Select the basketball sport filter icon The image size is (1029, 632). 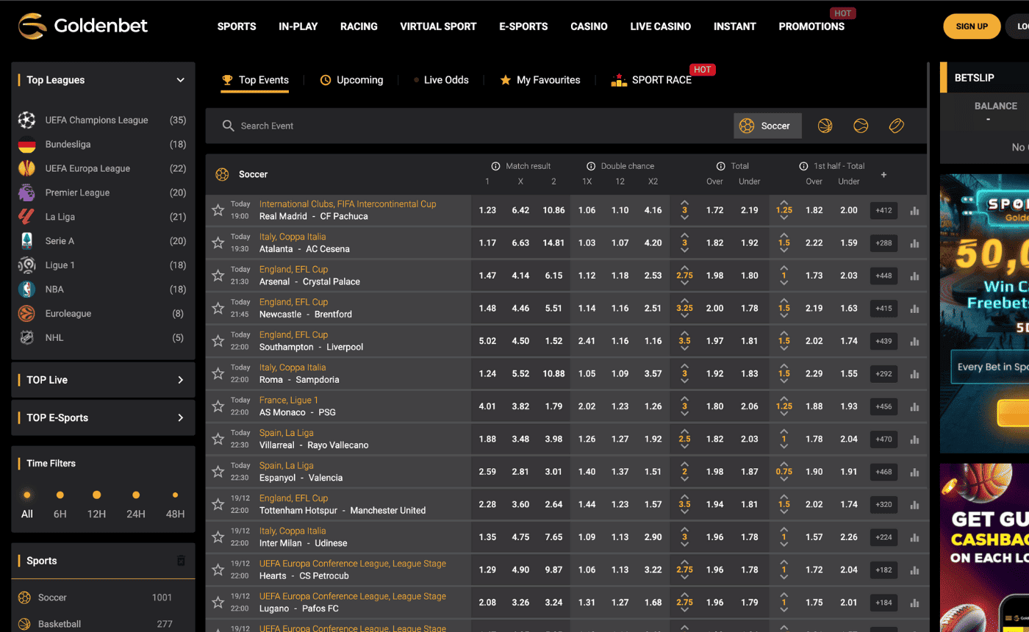pos(825,126)
